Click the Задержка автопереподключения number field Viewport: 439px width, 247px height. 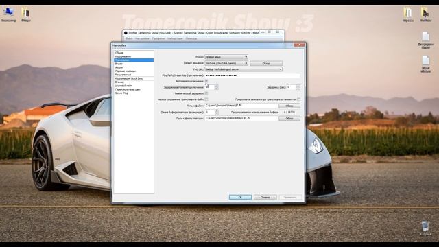tap(210, 87)
